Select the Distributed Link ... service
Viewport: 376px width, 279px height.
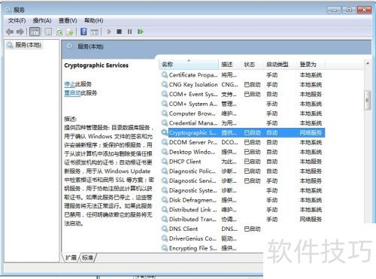(242, 210)
